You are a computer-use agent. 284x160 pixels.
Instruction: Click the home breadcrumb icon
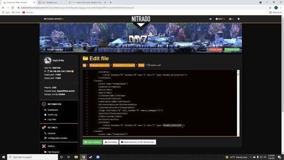[x=84, y=65]
